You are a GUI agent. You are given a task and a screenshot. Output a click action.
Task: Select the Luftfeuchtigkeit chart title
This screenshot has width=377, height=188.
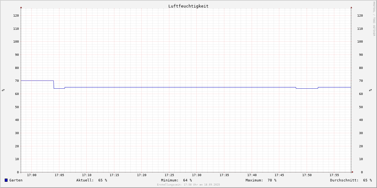click(188, 6)
